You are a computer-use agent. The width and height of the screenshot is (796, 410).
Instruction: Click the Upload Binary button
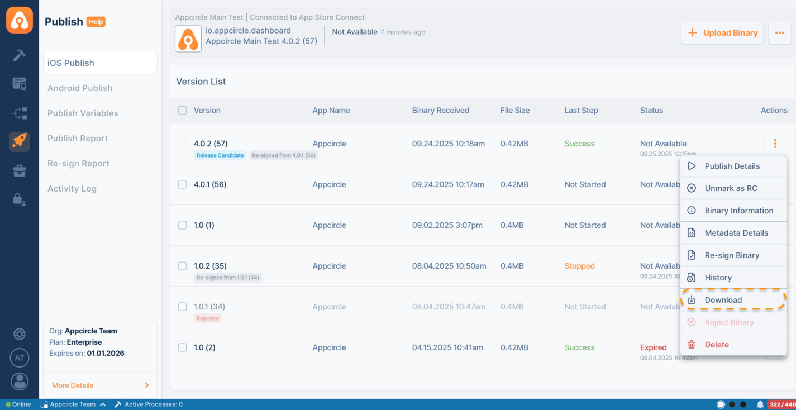pyautogui.click(x=722, y=33)
